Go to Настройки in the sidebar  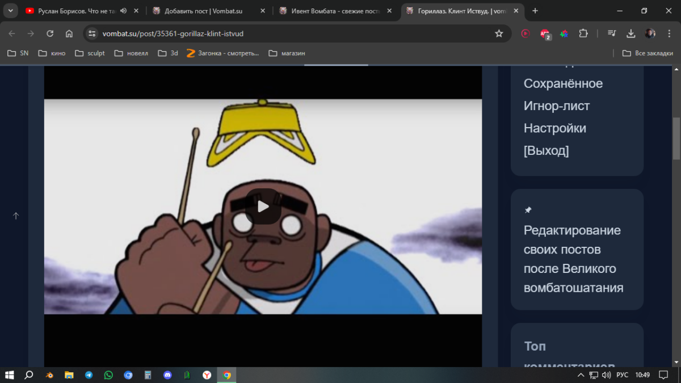(555, 128)
